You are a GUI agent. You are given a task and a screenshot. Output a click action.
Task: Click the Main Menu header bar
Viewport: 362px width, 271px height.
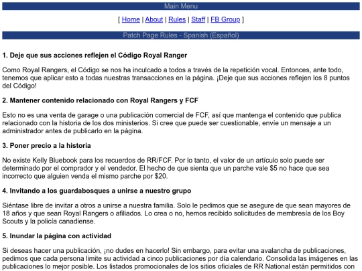click(x=181, y=6)
